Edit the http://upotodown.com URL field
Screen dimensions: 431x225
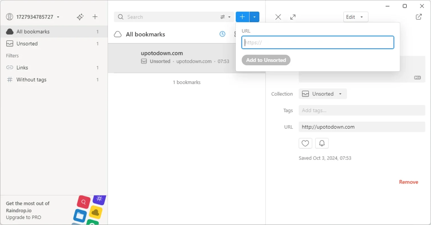point(362,127)
